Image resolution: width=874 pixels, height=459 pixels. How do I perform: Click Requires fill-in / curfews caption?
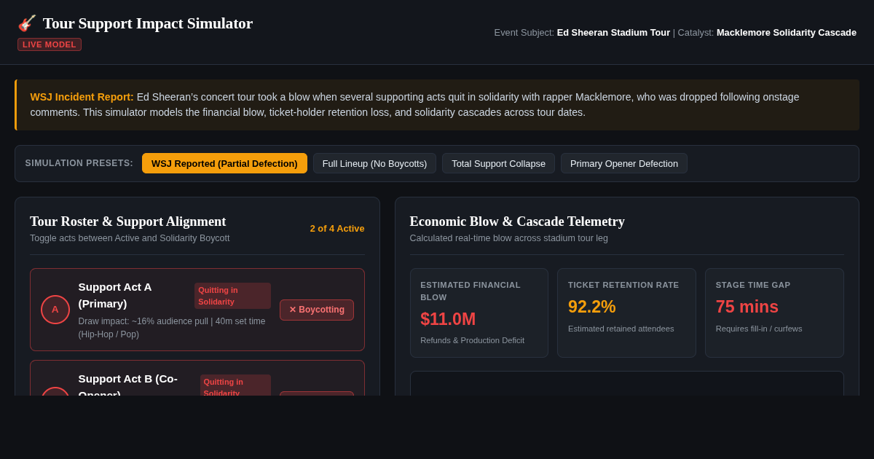pos(759,329)
